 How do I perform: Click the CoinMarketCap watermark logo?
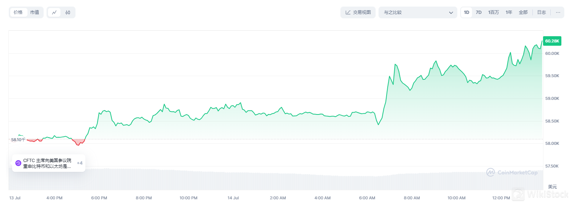(x=490, y=172)
